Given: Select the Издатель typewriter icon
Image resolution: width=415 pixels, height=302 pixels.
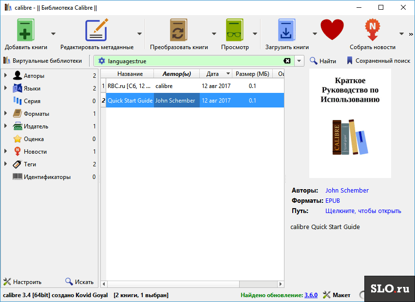Looking at the screenshot, I should tap(18, 126).
